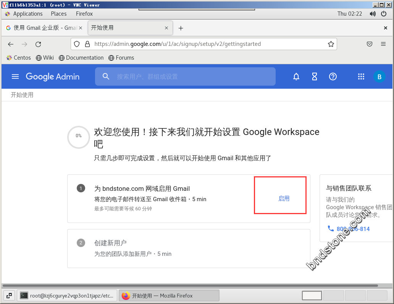Click the first workspace switcher box
The width and height of the screenshot is (394, 304).
click(312, 296)
